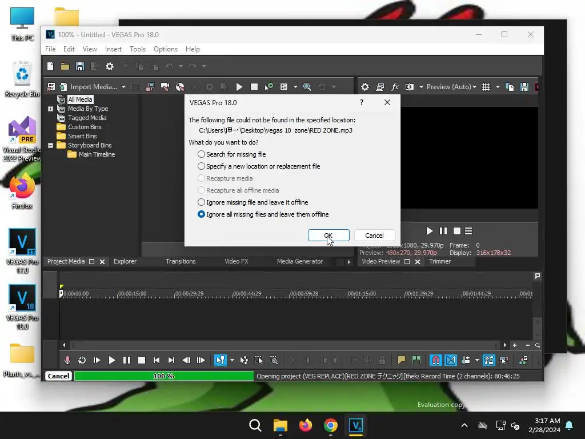Select the Tagged Media tree item
This screenshot has height=439, width=585.
tap(87, 118)
